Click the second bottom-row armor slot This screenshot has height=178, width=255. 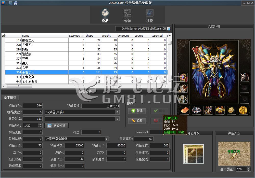196,110
